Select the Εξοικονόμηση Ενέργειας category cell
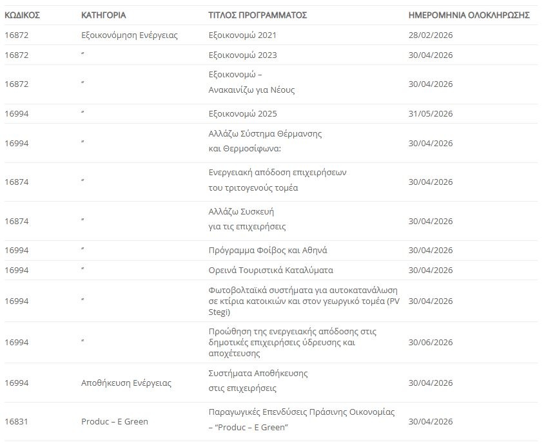546x447 pixels. pos(129,35)
